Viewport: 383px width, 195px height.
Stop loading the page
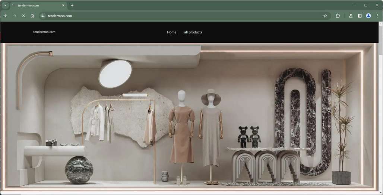23,16
